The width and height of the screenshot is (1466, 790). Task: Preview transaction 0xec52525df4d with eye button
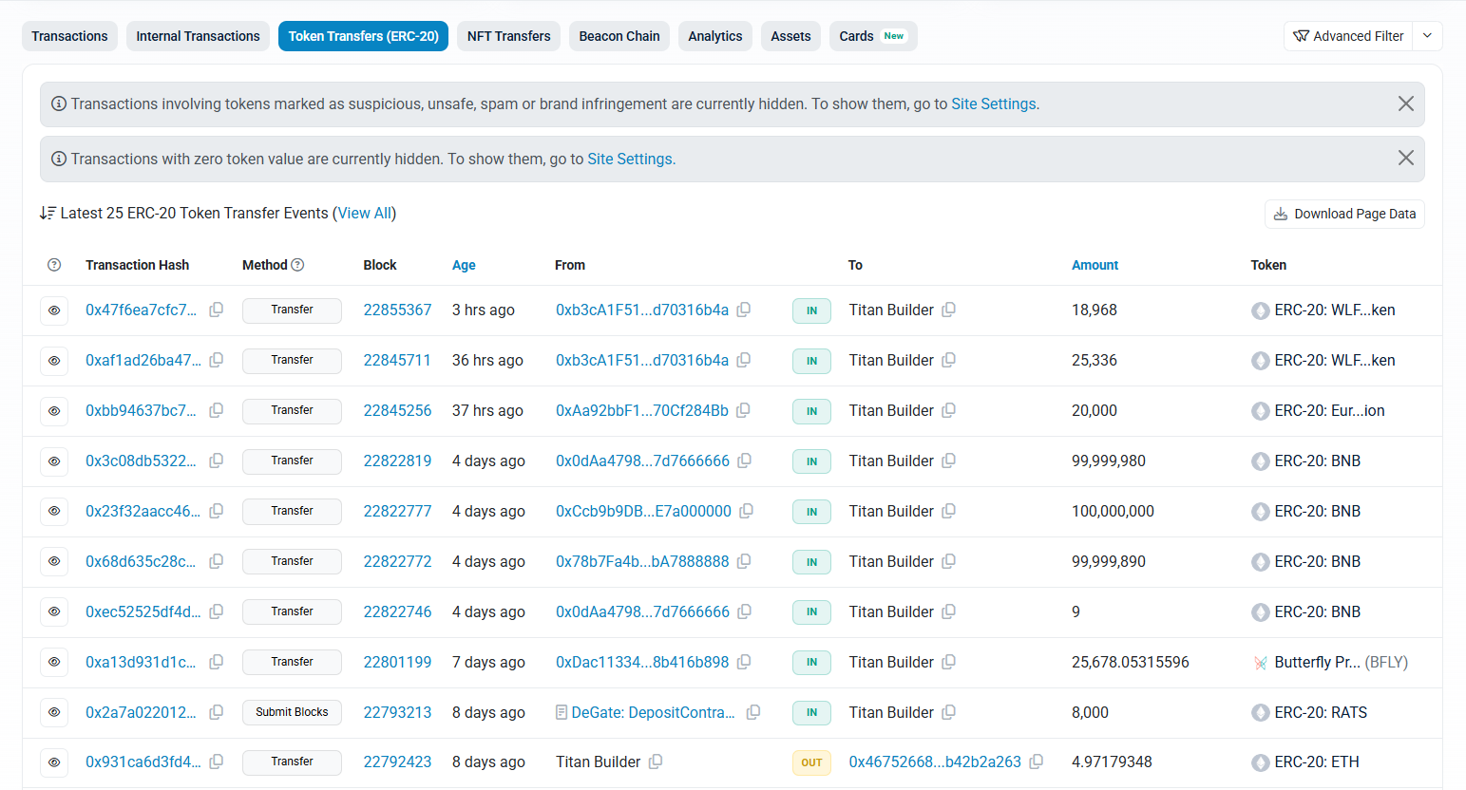tap(54, 611)
